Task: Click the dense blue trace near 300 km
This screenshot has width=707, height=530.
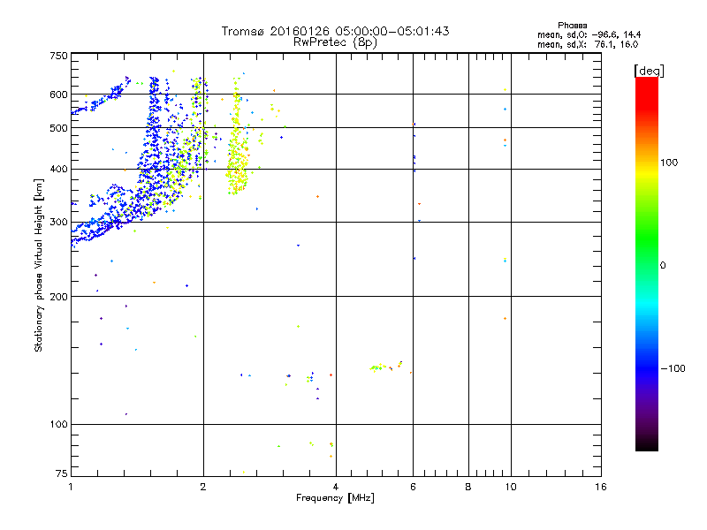Action: [102, 230]
